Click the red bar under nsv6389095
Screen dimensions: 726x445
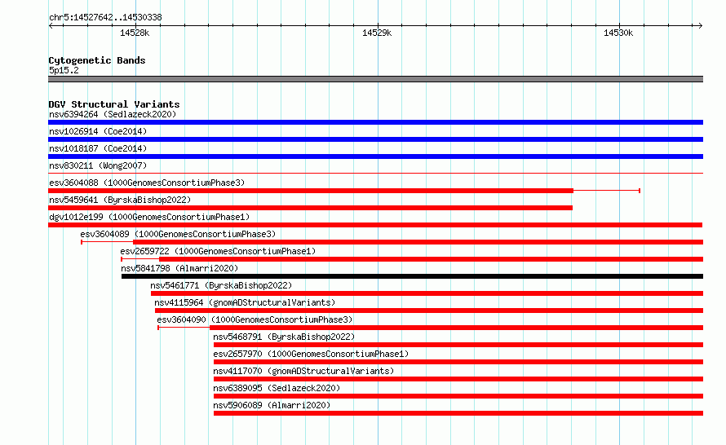click(x=458, y=396)
